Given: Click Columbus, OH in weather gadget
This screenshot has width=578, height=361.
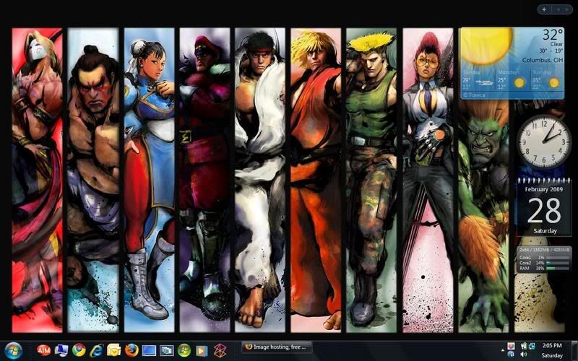Looking at the screenshot, I should pyautogui.click(x=543, y=60).
